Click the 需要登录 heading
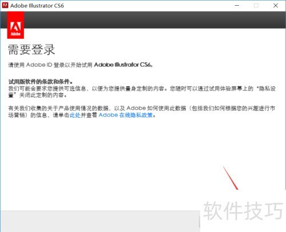 tap(31, 50)
